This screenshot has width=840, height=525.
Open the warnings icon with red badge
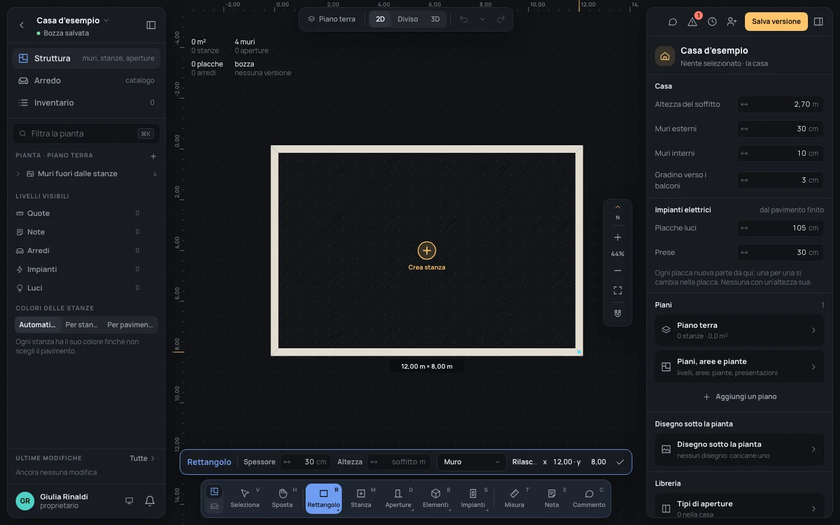click(x=692, y=22)
